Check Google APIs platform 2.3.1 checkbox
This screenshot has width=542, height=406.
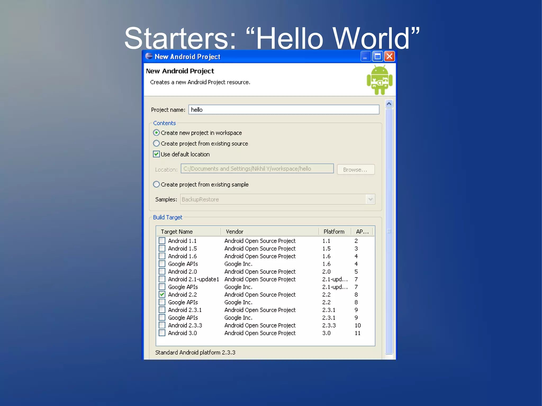[162, 317]
